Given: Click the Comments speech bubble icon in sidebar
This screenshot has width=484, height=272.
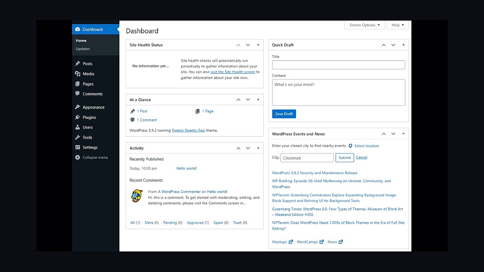Looking at the screenshot, I should [77, 94].
